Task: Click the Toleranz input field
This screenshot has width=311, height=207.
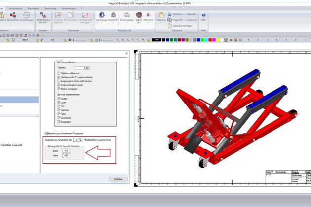Action: coord(83,68)
